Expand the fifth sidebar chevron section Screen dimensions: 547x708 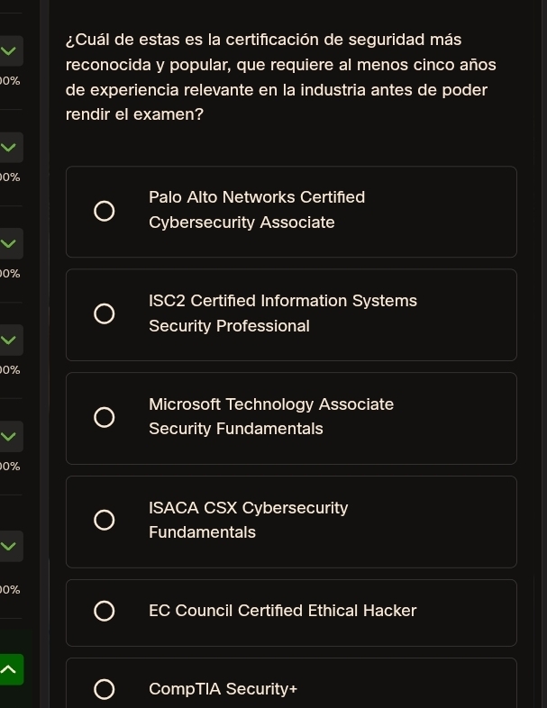(9, 436)
